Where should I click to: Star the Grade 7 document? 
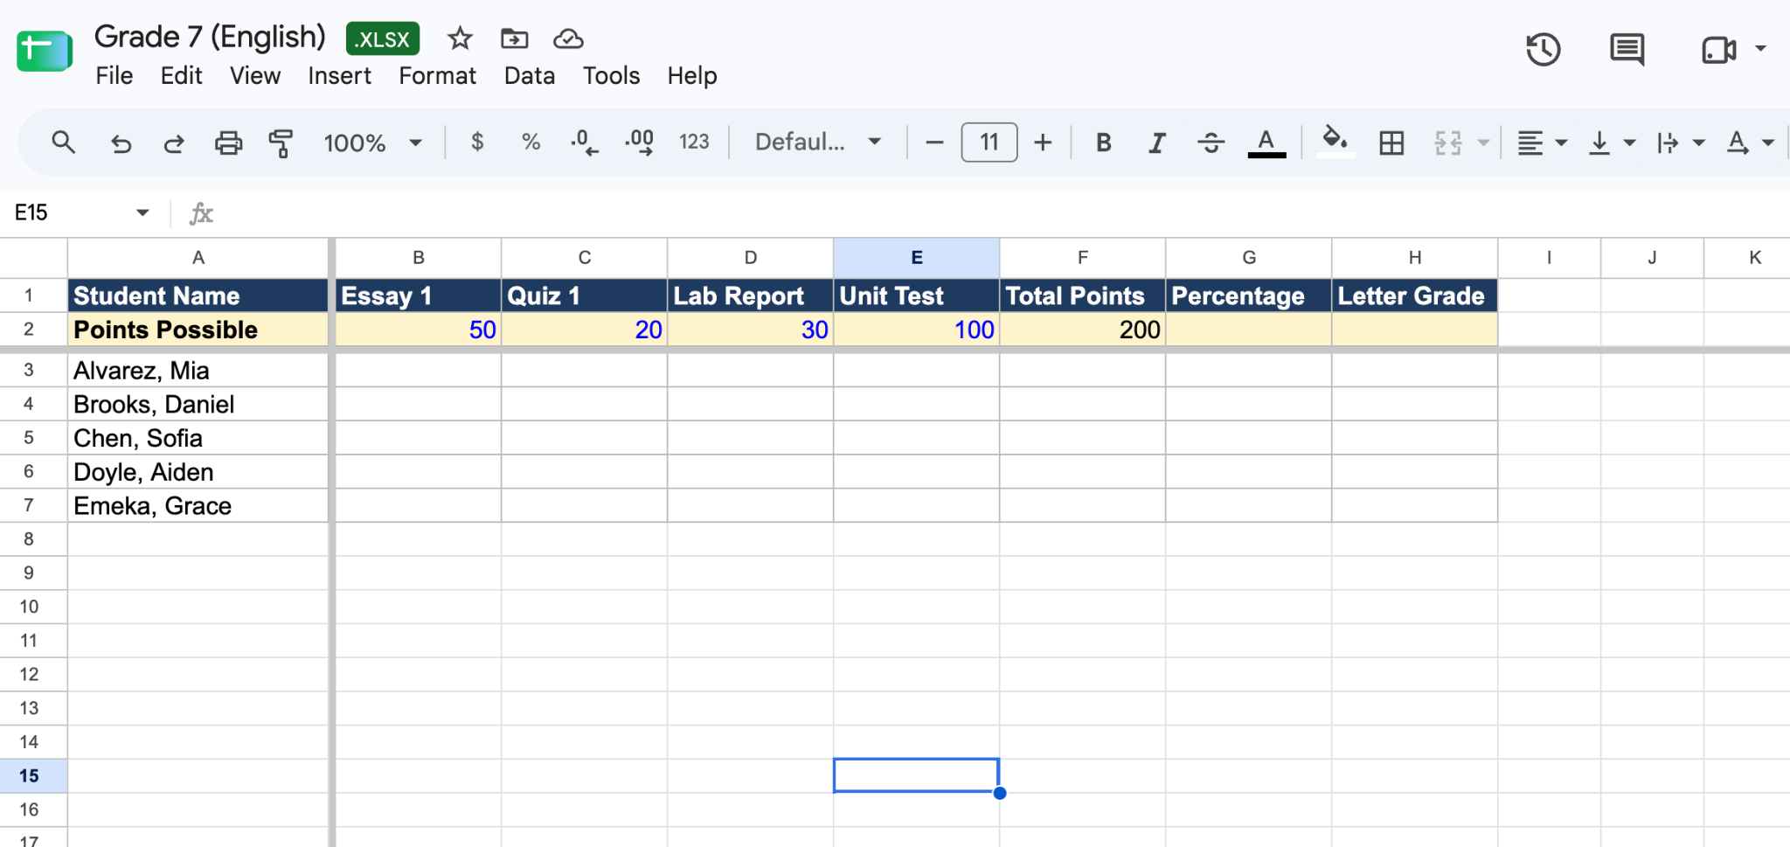[460, 38]
